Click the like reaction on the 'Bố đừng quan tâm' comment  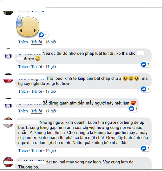click(132, 109)
